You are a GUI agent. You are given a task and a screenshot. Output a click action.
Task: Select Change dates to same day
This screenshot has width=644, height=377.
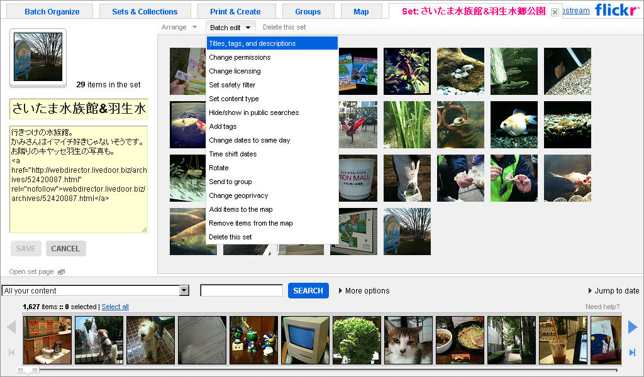coord(272,140)
